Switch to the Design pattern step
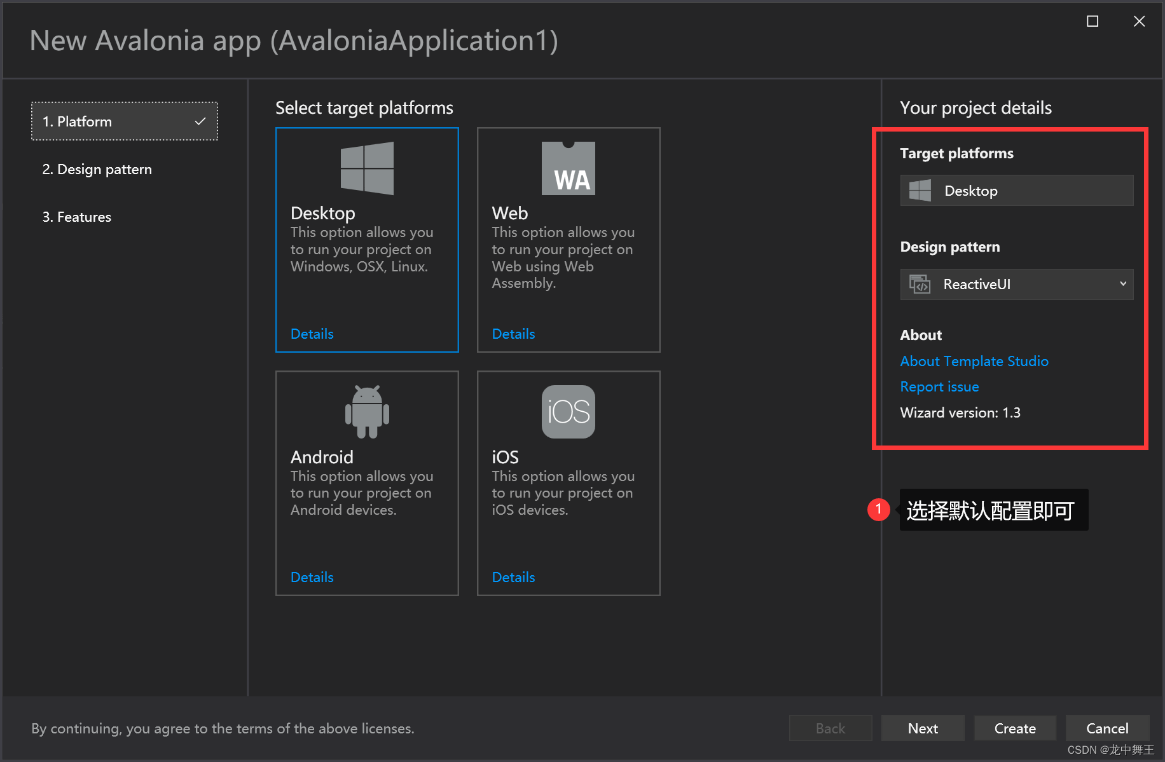 97,169
